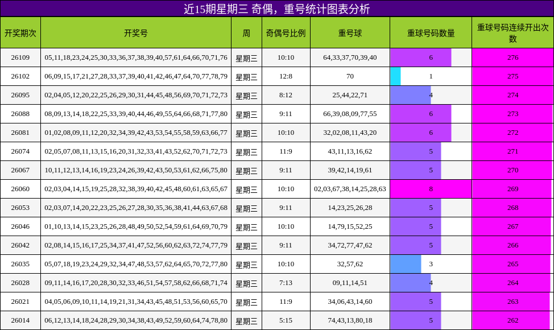Click the 重号球 column header

click(350, 33)
